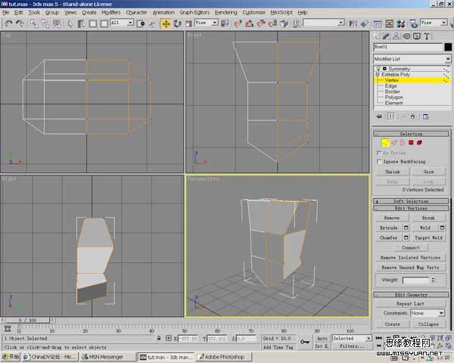This screenshot has width=454, height=363.
Task: Click the Polygon sub-object selection icon
Action: [x=411, y=142]
